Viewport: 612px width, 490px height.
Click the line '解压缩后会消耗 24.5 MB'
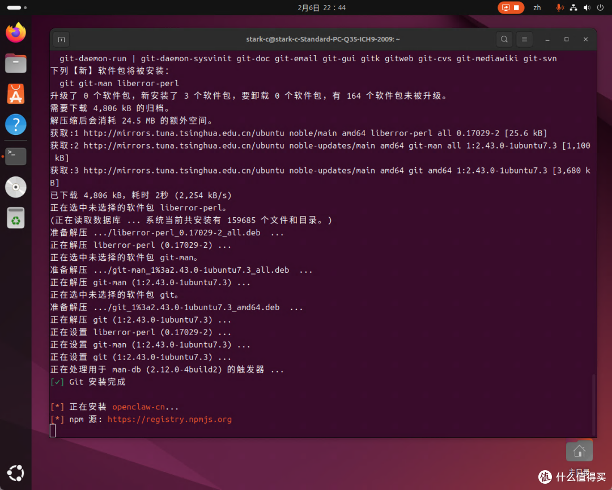tap(131, 121)
